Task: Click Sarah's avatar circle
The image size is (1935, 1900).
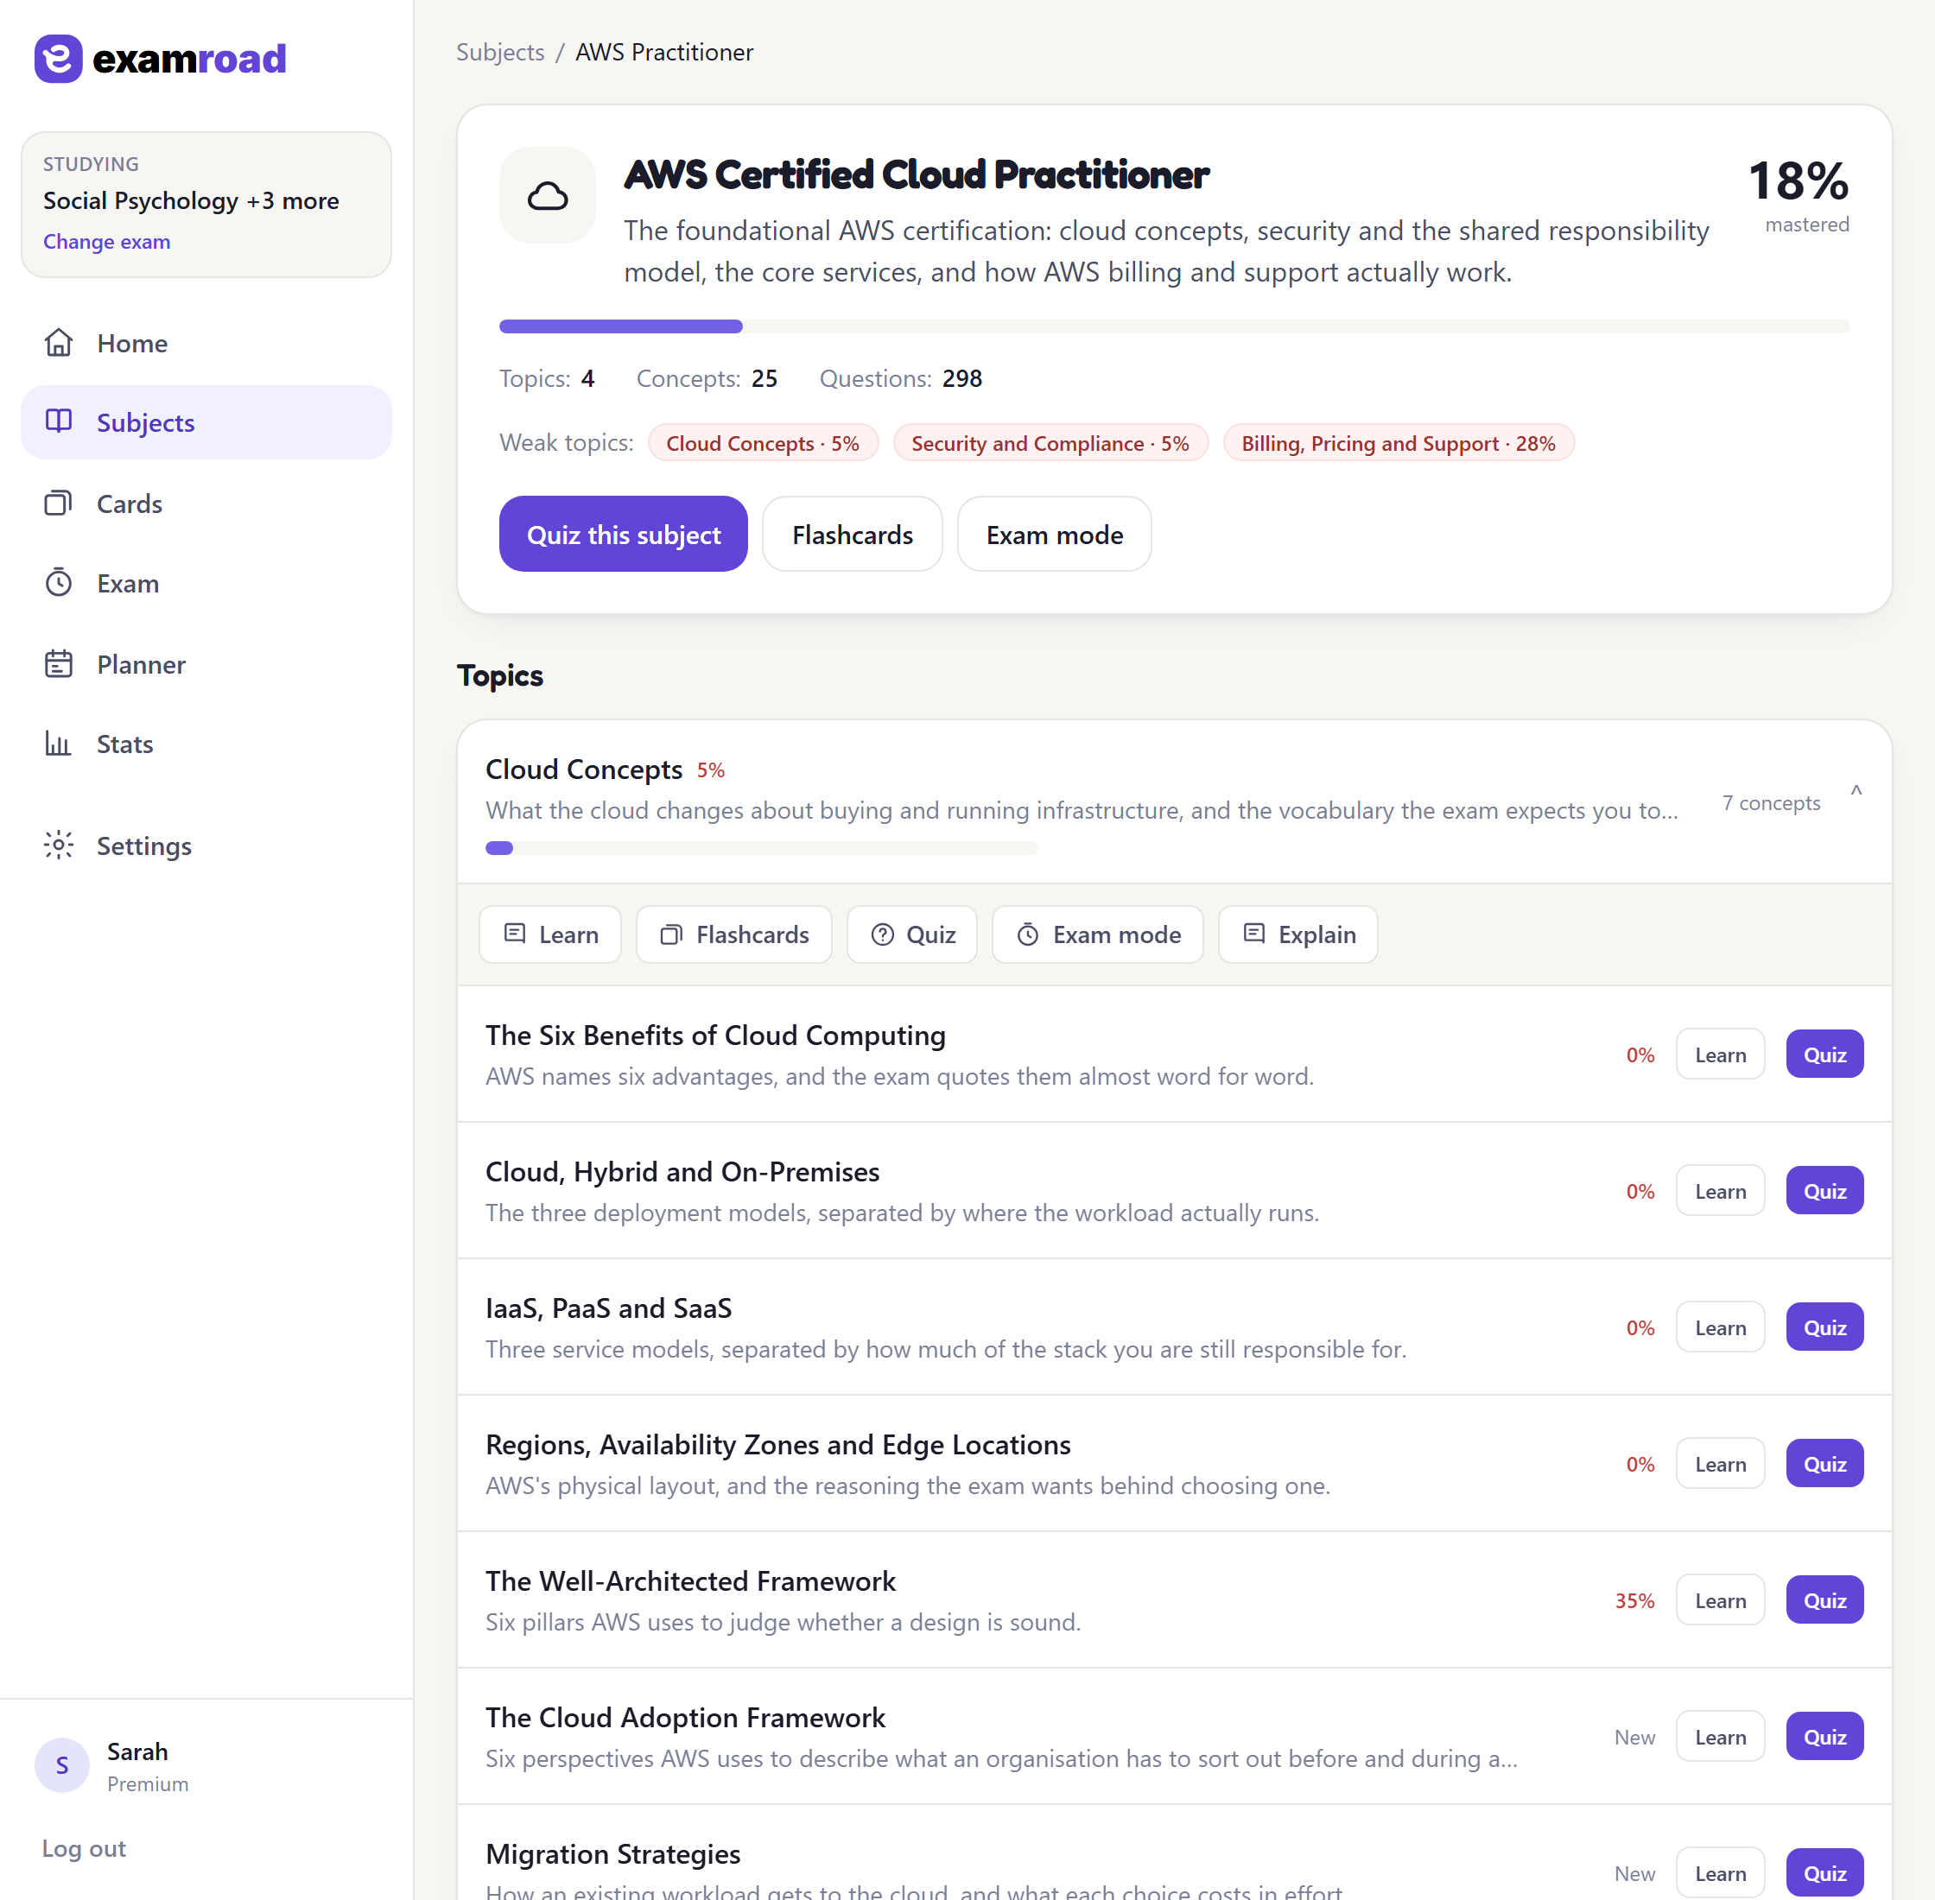Action: (62, 1765)
